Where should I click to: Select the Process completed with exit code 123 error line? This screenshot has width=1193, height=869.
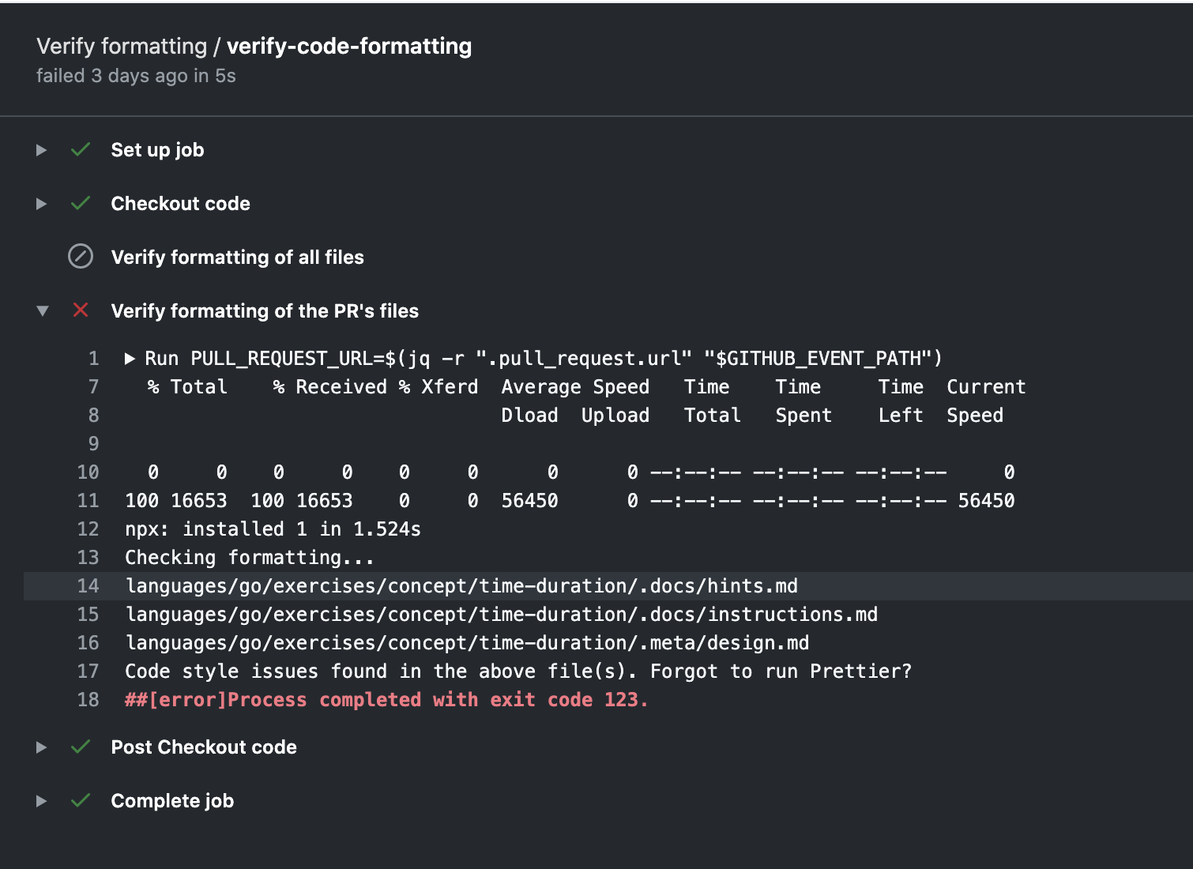386,699
